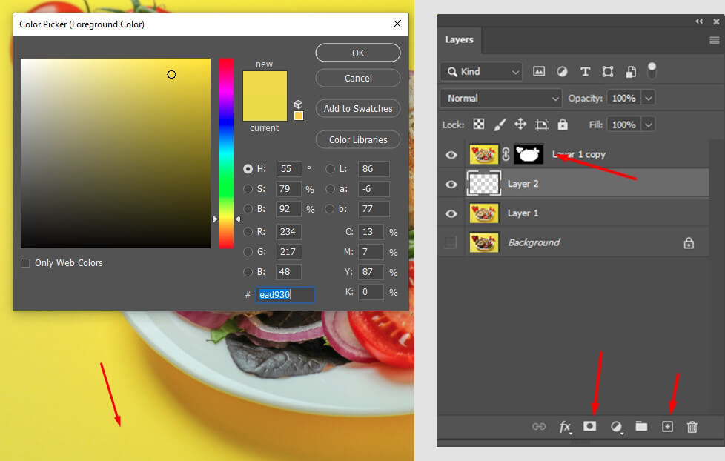Image resolution: width=725 pixels, height=461 pixels.
Task: Click the vertical hue slider
Action: pyautogui.click(x=226, y=153)
